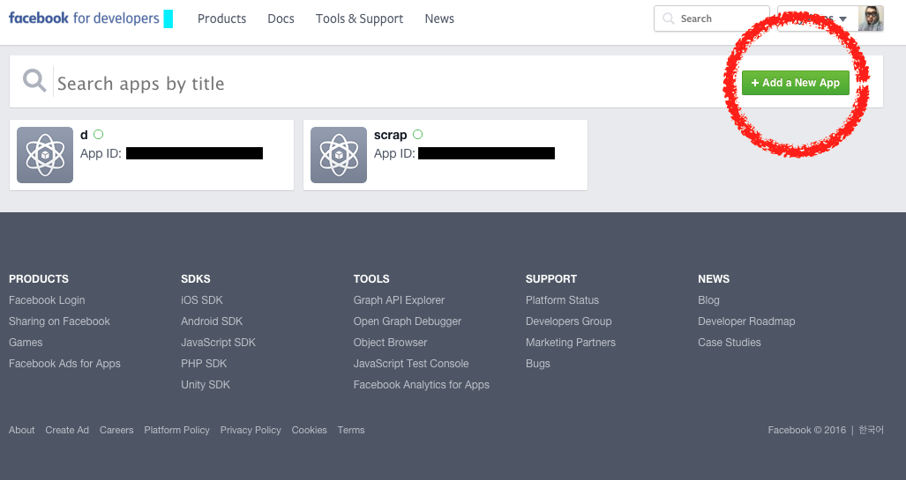Click the About footer link

pyautogui.click(x=21, y=430)
